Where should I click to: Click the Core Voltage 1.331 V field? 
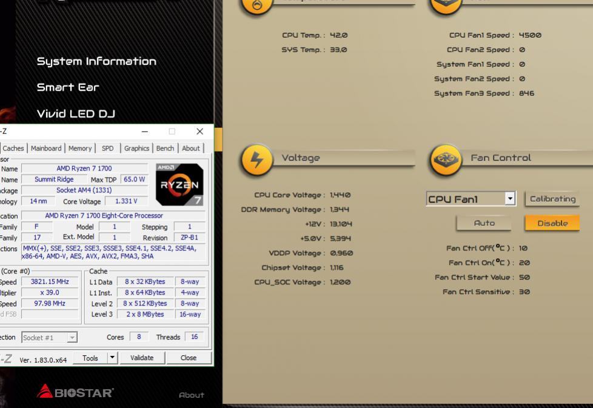[x=126, y=201]
